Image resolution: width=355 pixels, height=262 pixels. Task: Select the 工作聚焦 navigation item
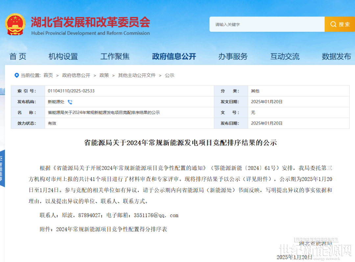pos(115,56)
